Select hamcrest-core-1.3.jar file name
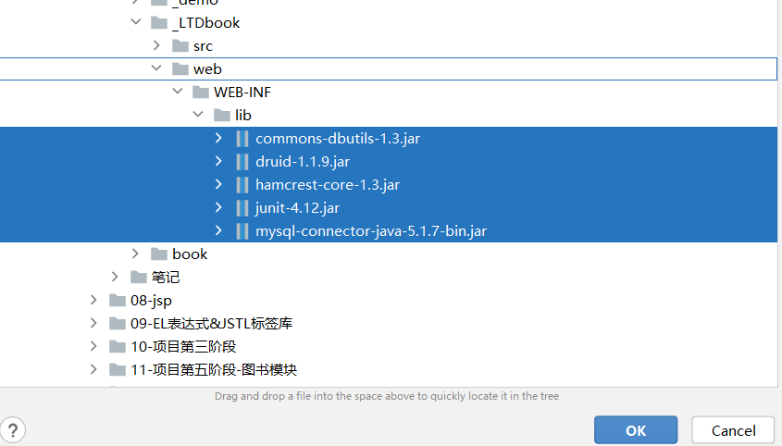 click(x=328, y=185)
